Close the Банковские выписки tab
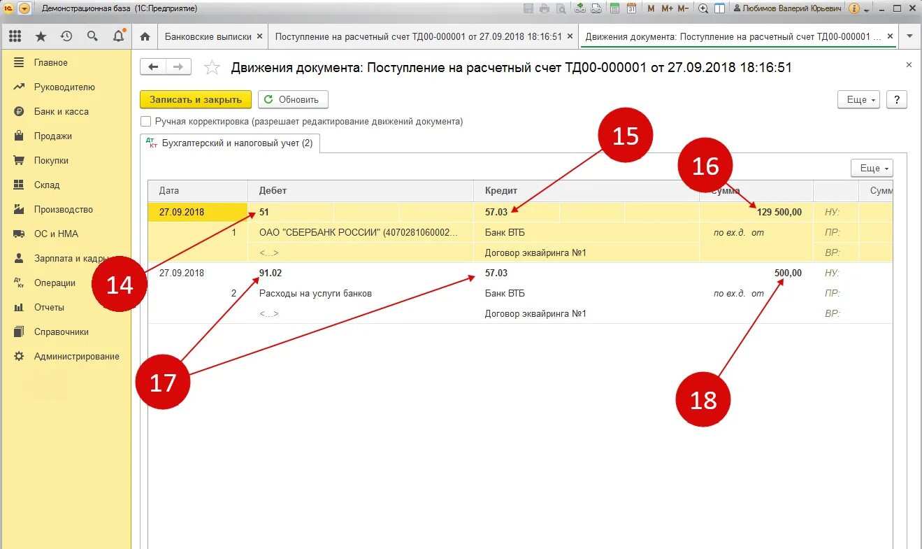Viewport: 922px width, 549px height. pos(260,36)
